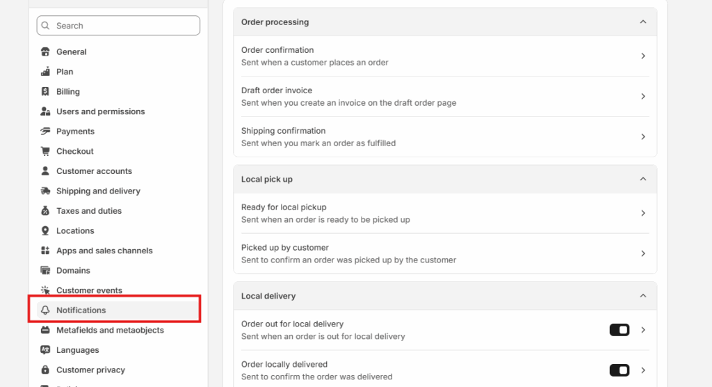Toggle Order out for local delivery switch
The image size is (712, 387).
click(619, 330)
